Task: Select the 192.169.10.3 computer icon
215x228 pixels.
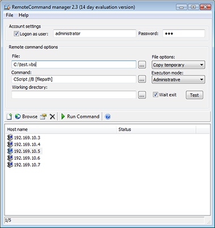Action: [10, 137]
